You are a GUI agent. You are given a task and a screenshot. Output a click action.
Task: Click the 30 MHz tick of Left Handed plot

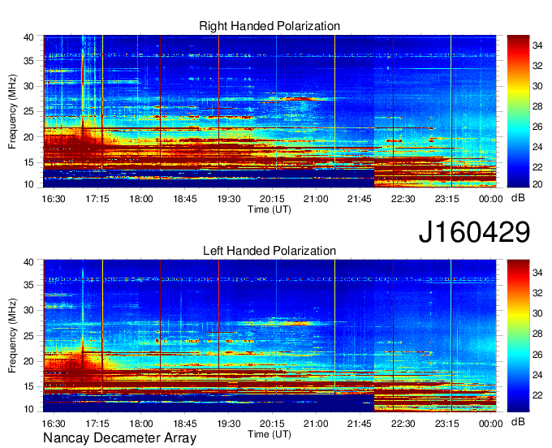pyautogui.click(x=28, y=310)
